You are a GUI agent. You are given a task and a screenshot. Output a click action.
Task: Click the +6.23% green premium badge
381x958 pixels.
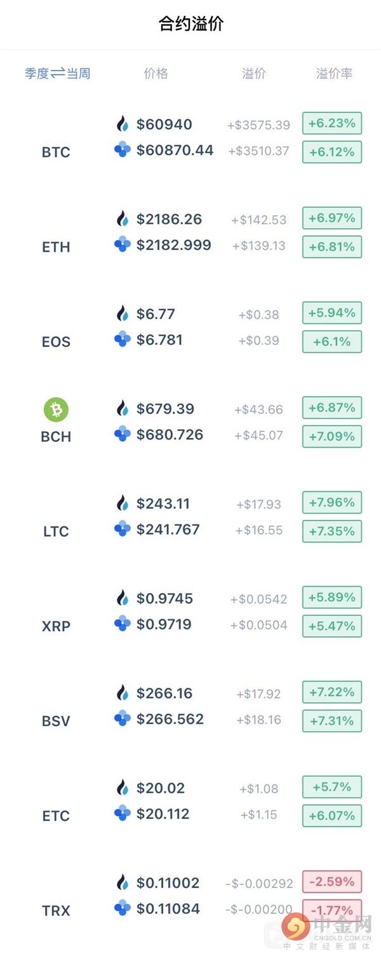coord(332,123)
